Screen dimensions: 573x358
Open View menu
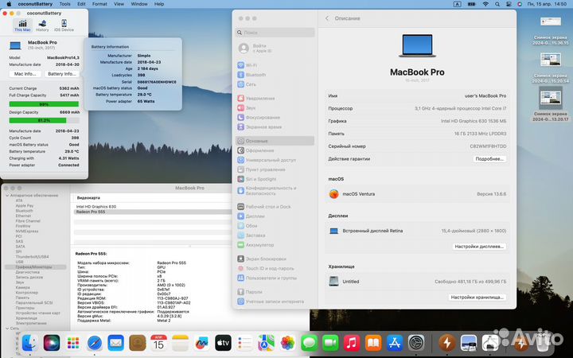[119, 4]
